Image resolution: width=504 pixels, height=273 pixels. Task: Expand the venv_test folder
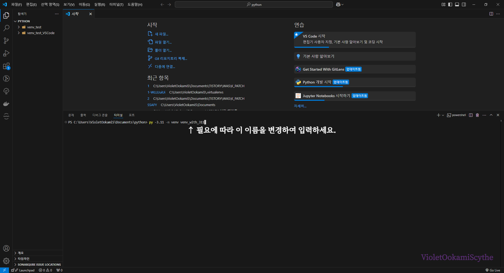34,27
